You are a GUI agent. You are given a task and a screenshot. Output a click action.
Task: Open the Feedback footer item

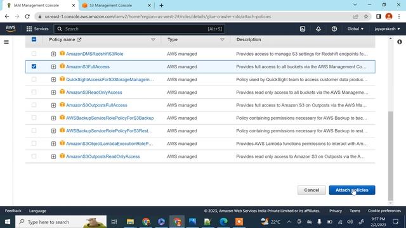(13, 211)
